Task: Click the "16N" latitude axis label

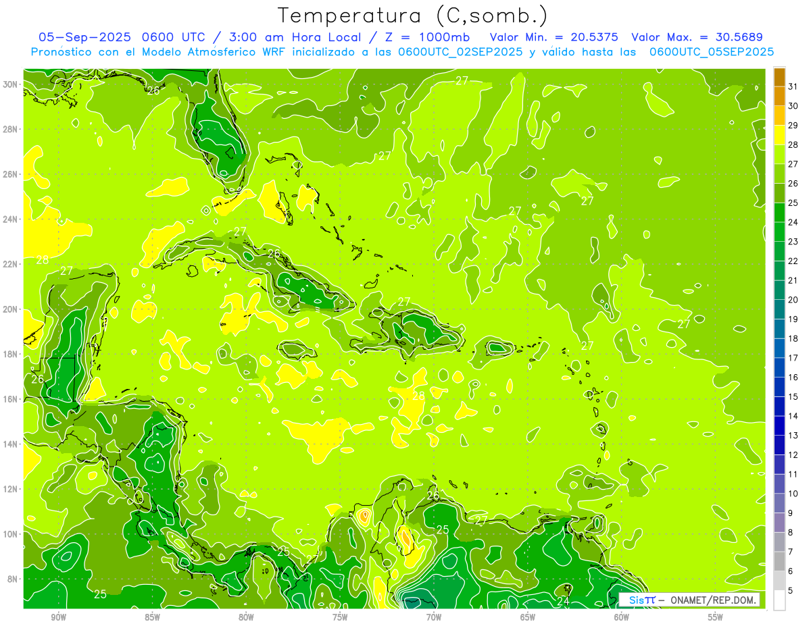Action: click(x=11, y=399)
